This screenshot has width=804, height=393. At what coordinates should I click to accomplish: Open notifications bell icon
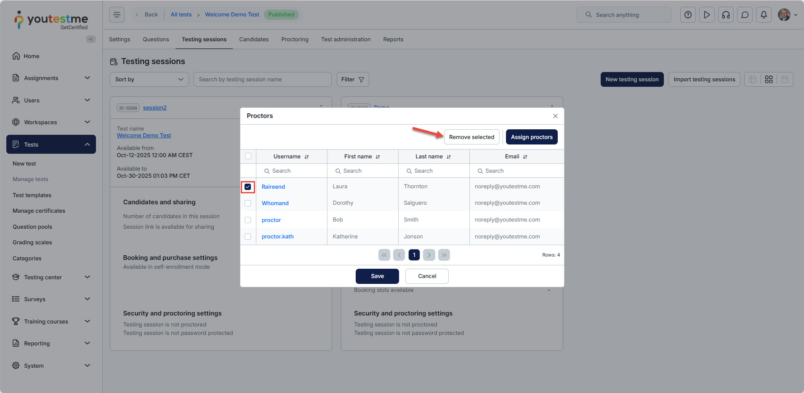tap(764, 15)
